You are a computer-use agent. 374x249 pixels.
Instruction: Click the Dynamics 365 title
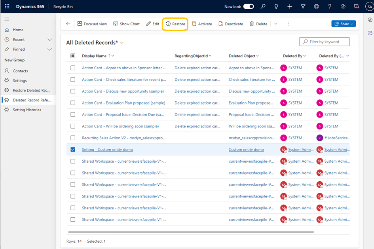click(x=30, y=6)
